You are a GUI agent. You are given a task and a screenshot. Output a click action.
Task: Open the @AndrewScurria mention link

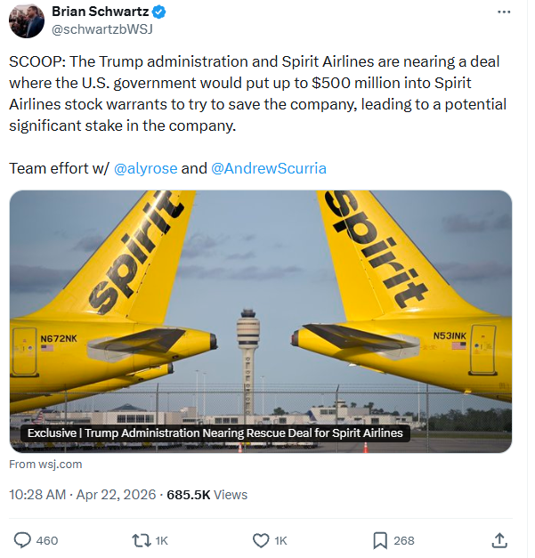[x=267, y=168]
